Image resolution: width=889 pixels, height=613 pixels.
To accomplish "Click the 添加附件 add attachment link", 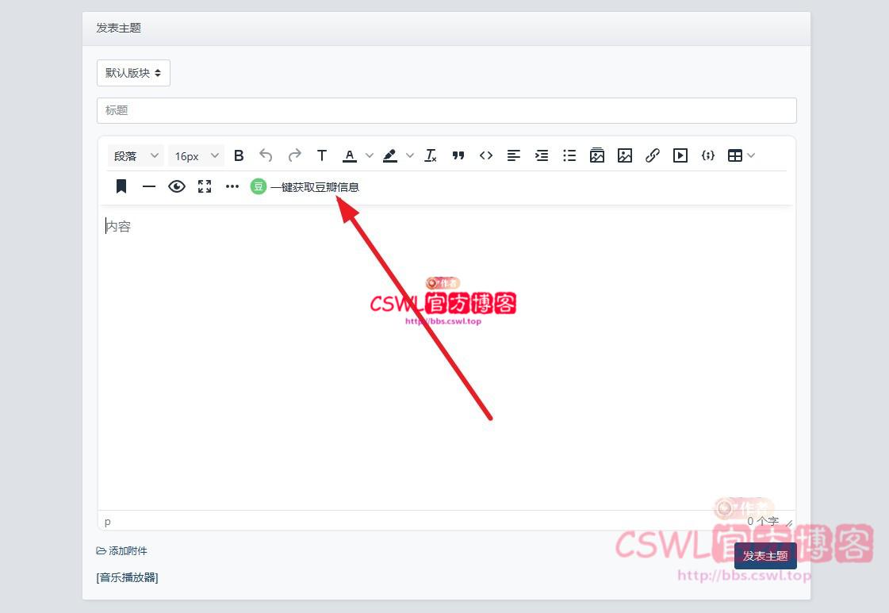I will click(122, 550).
